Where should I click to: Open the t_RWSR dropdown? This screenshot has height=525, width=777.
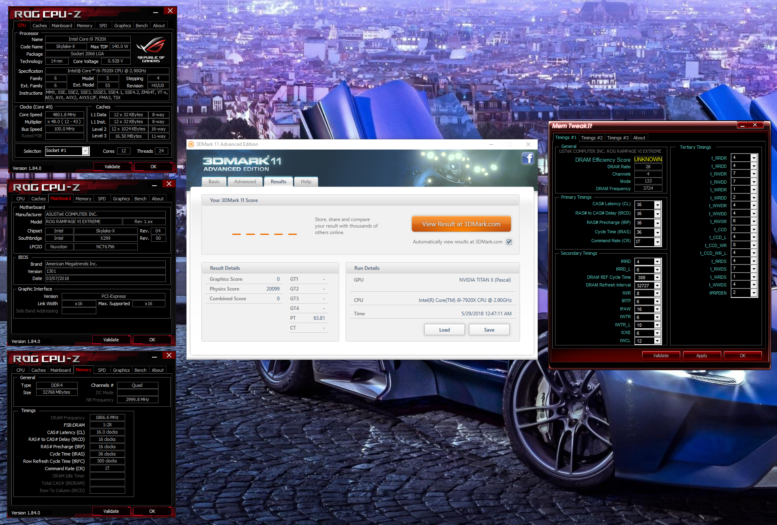(x=753, y=221)
